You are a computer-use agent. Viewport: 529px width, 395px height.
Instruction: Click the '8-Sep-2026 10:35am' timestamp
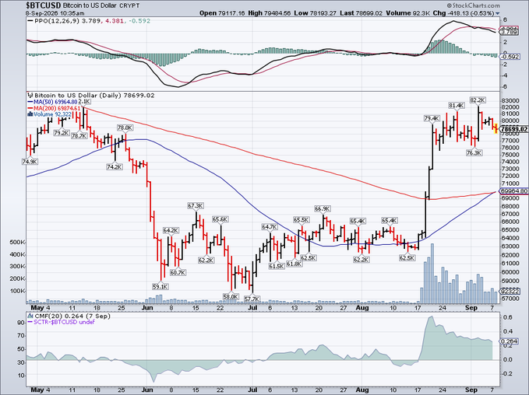point(55,13)
